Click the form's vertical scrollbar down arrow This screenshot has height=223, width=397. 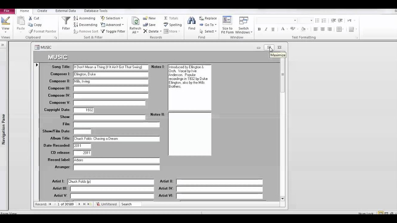click(282, 199)
